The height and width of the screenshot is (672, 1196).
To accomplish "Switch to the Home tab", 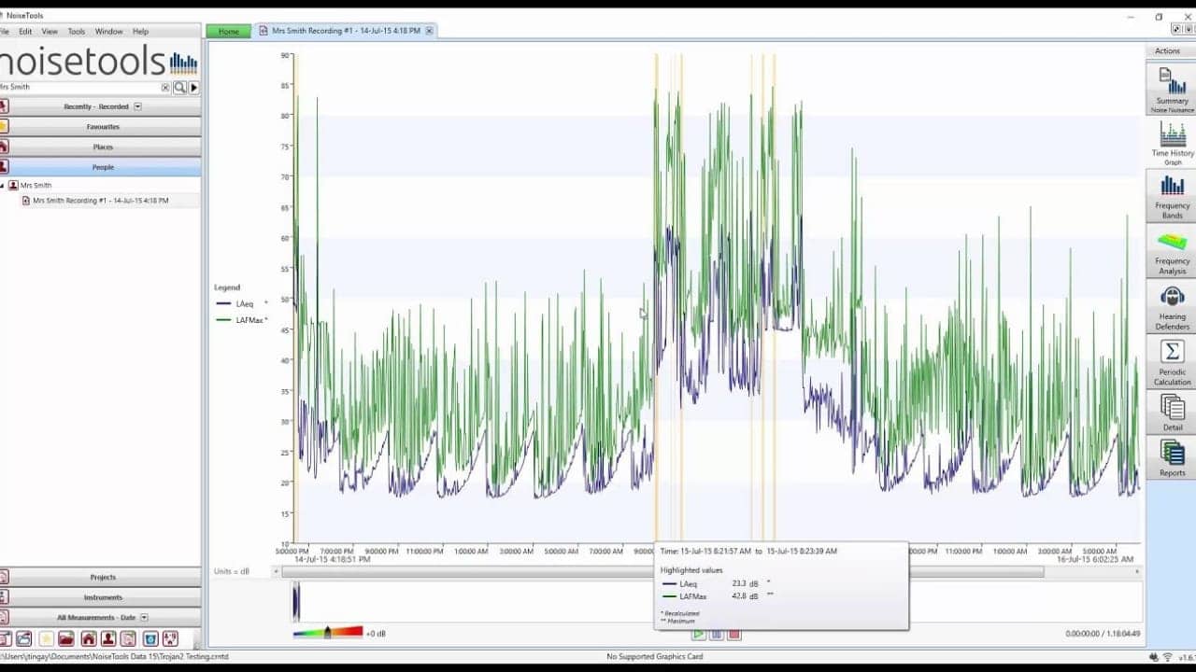I will (229, 31).
